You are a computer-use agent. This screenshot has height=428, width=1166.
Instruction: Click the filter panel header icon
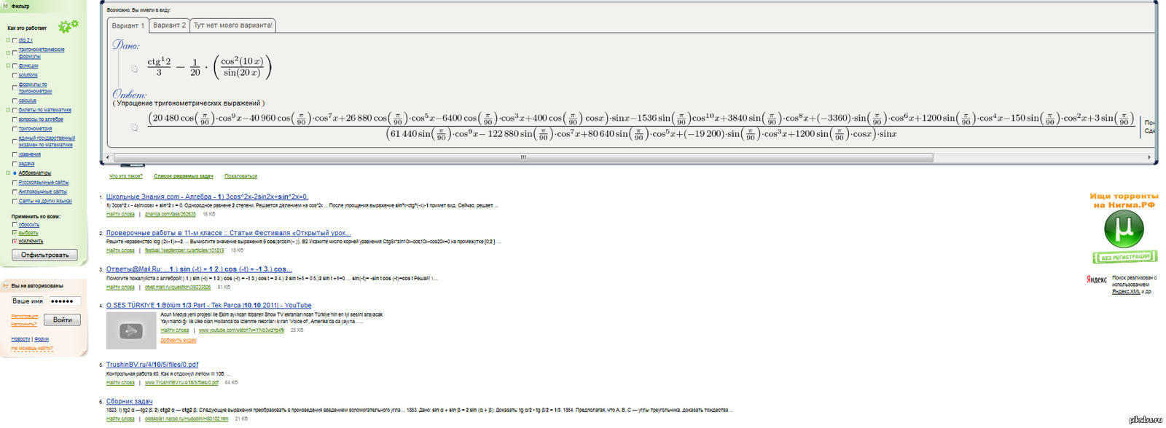(x=5, y=6)
